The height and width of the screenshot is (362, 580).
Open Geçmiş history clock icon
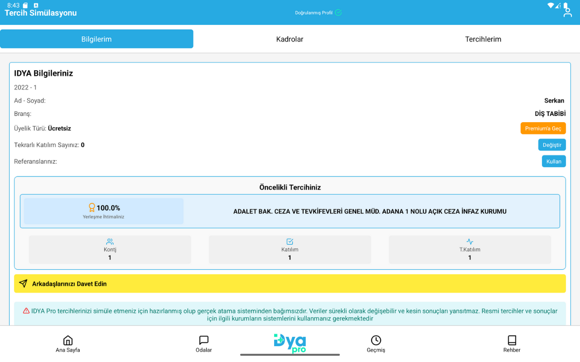tap(376, 340)
